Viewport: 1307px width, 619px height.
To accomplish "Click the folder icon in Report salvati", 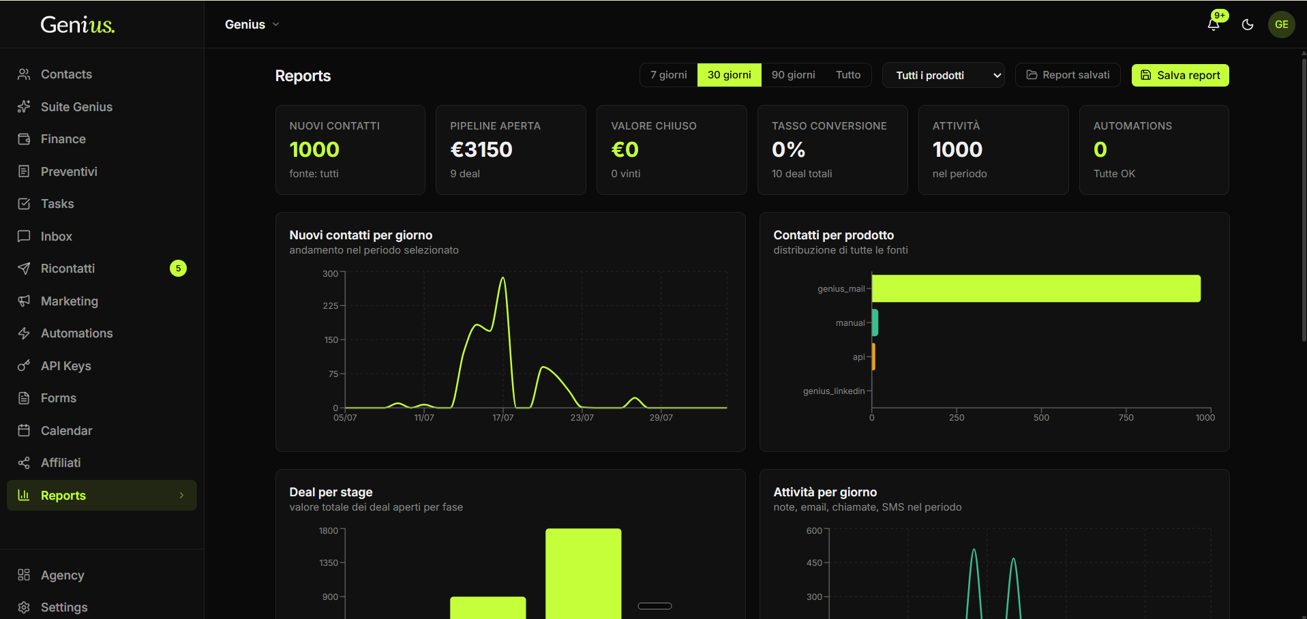I will coord(1032,75).
